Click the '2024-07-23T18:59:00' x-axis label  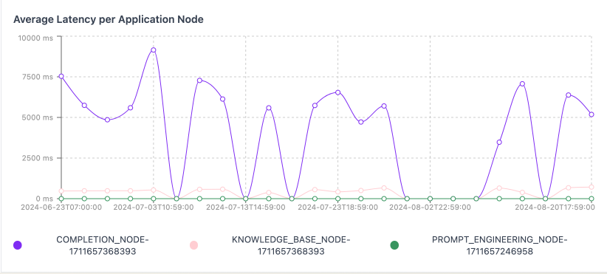point(337,207)
